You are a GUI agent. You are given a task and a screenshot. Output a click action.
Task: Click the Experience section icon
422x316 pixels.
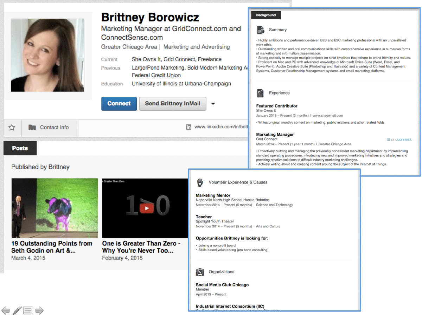[260, 93]
